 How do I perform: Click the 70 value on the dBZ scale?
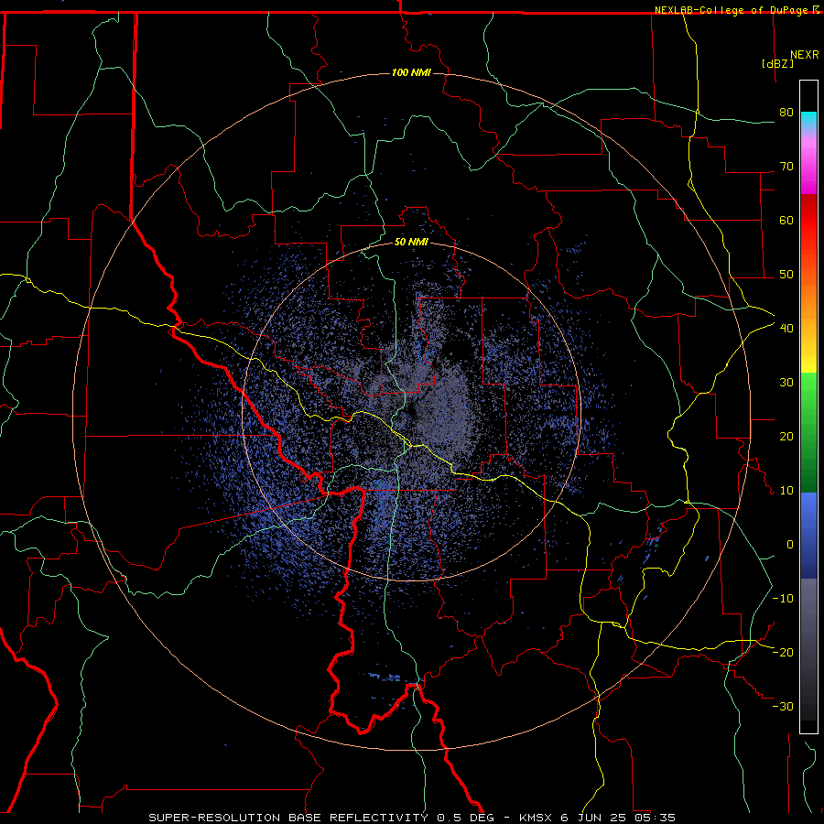(786, 167)
